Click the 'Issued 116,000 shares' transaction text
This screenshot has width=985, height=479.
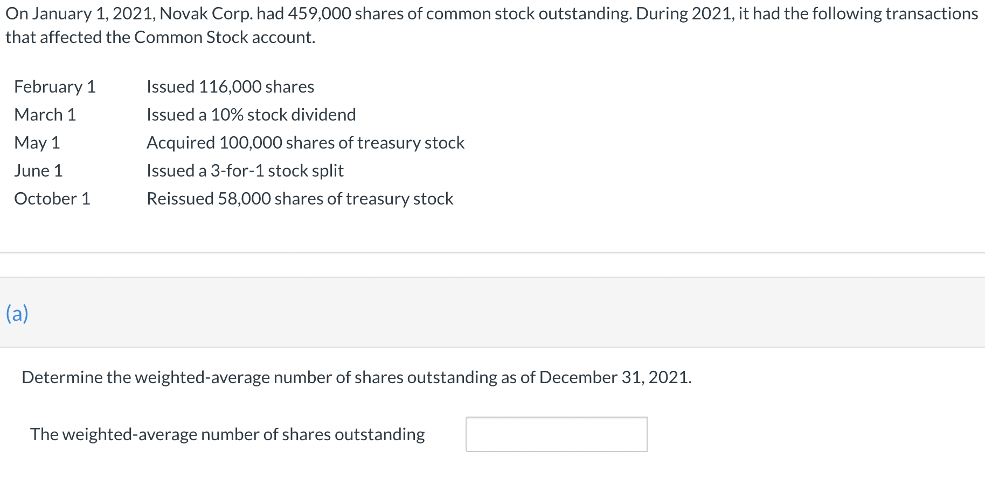(x=231, y=87)
